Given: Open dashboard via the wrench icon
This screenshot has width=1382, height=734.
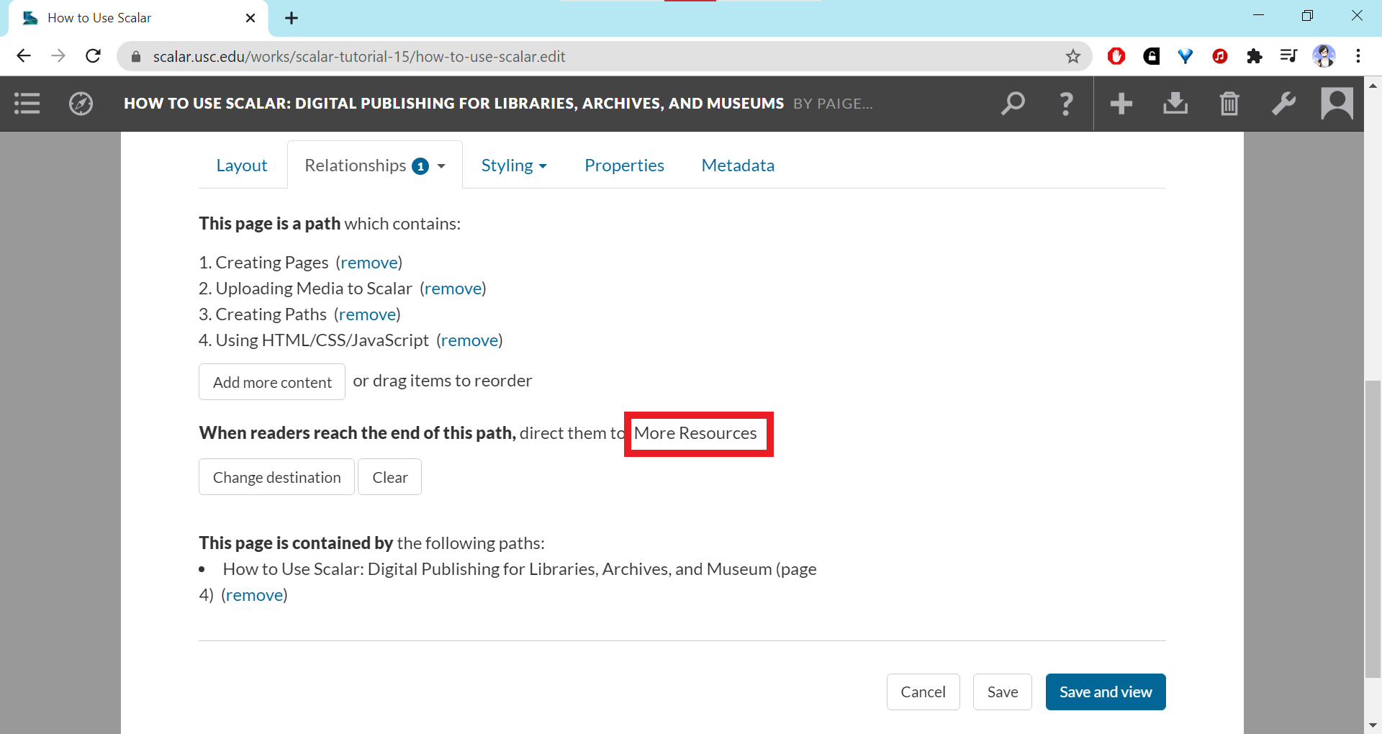Looking at the screenshot, I should [1283, 104].
